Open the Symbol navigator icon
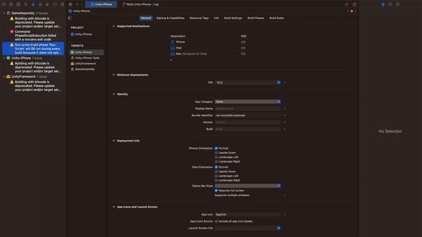 [x=18, y=5]
